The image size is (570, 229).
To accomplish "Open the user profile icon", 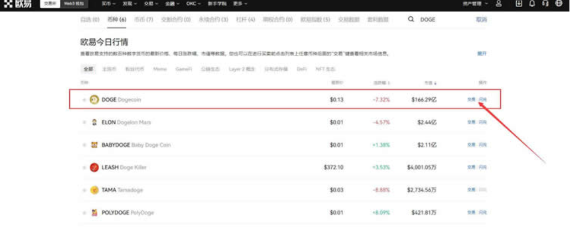I will point(499,4).
